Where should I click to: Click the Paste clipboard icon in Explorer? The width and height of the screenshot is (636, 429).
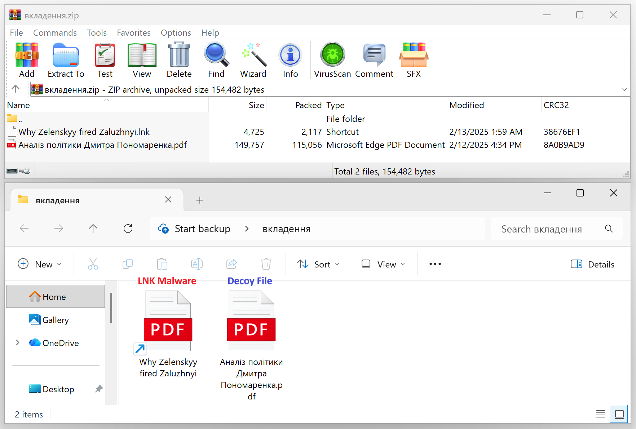point(162,264)
